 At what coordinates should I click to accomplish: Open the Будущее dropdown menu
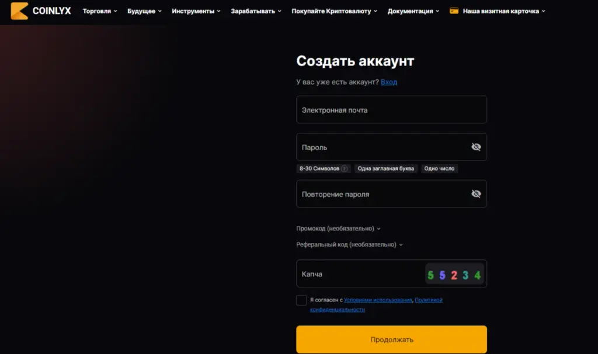[x=145, y=11]
